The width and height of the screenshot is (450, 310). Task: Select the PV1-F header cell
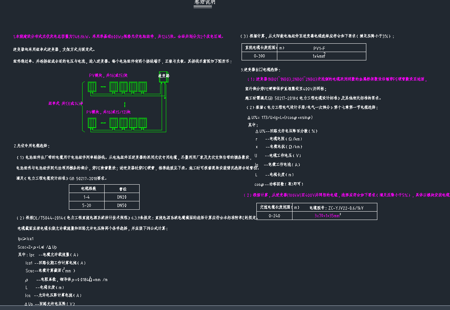pos(321,48)
